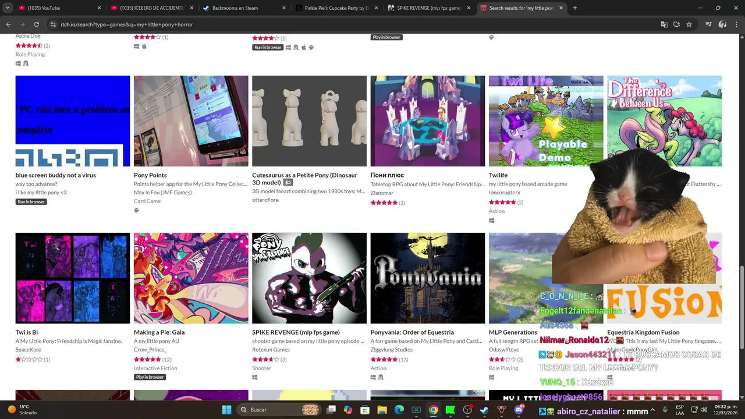
Task: Visit author otterofiore profile
Action: click(x=265, y=200)
